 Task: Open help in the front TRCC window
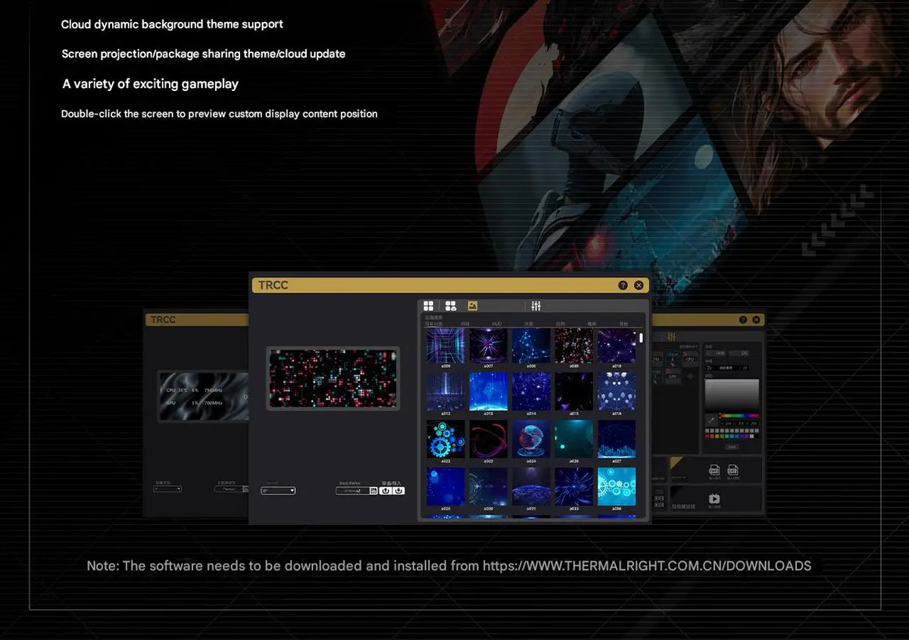[623, 286]
